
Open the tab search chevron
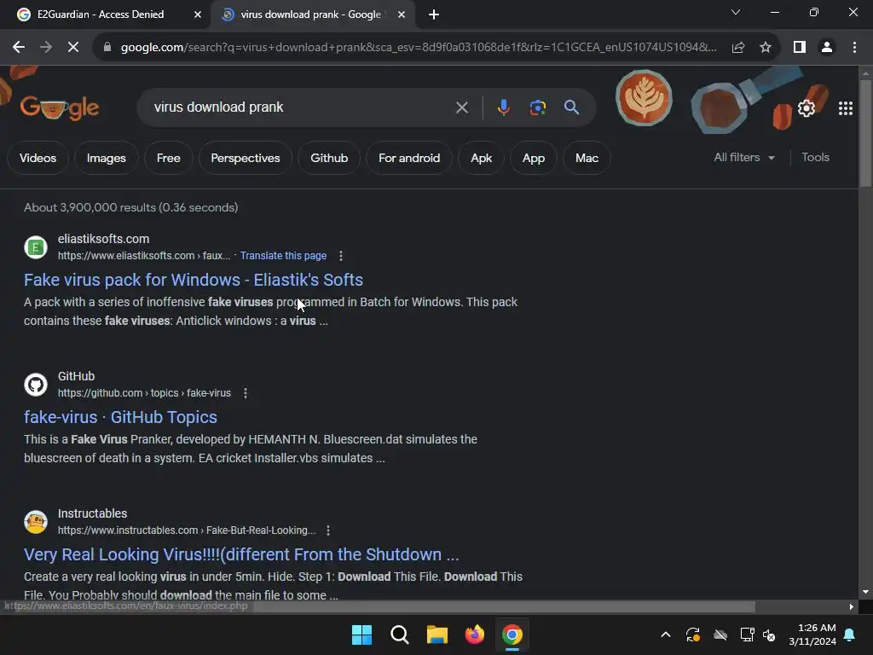point(736,12)
